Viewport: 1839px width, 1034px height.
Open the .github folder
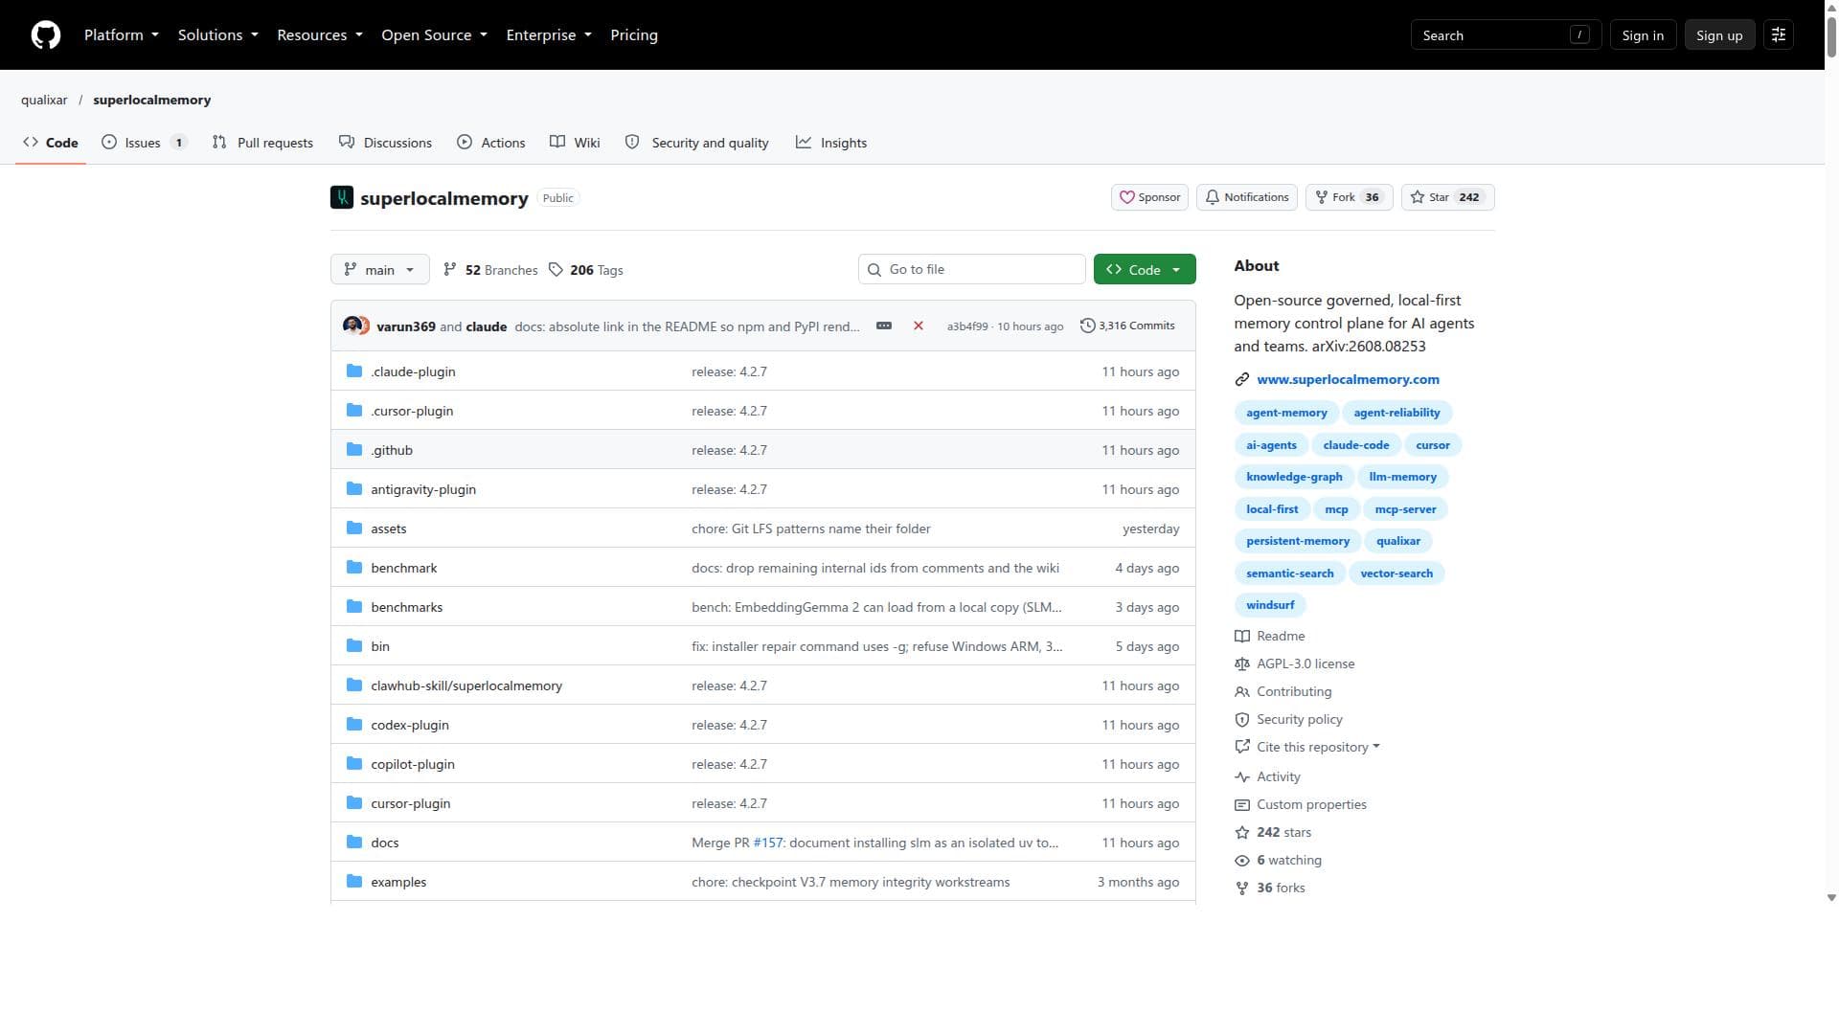click(392, 450)
